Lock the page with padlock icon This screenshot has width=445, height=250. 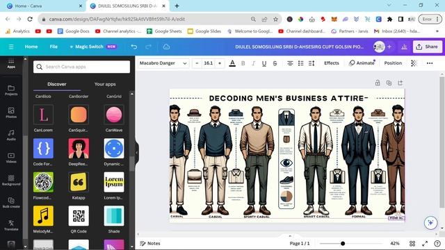click(x=378, y=83)
